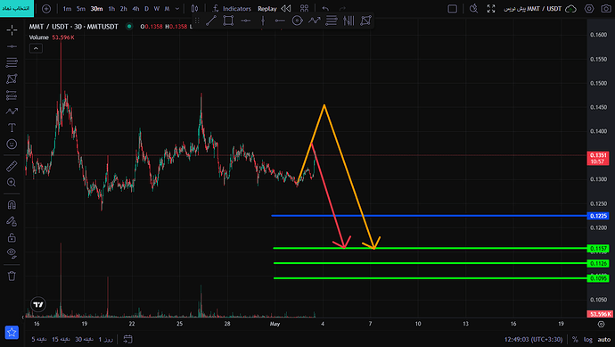Click the MMT / USDT symbol title legend
This screenshot has width=615, height=347.
pyautogui.click(x=74, y=26)
